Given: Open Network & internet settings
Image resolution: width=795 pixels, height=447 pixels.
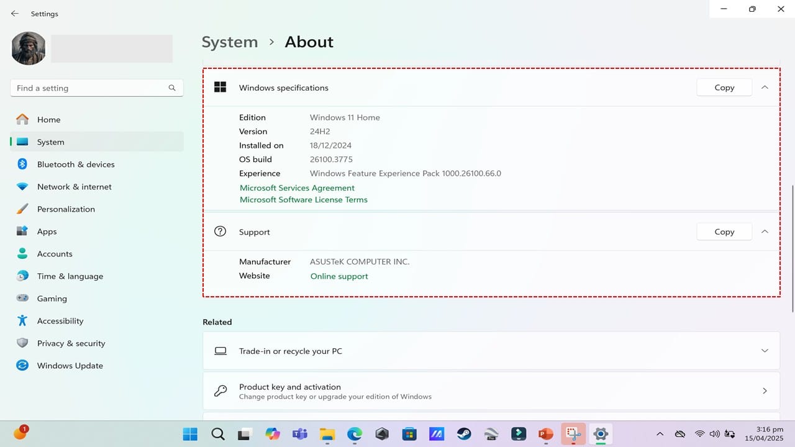Looking at the screenshot, I should [x=97, y=187].
